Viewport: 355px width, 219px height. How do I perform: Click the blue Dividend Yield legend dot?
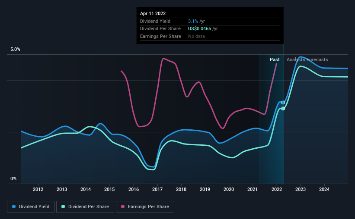pyautogui.click(x=14, y=206)
